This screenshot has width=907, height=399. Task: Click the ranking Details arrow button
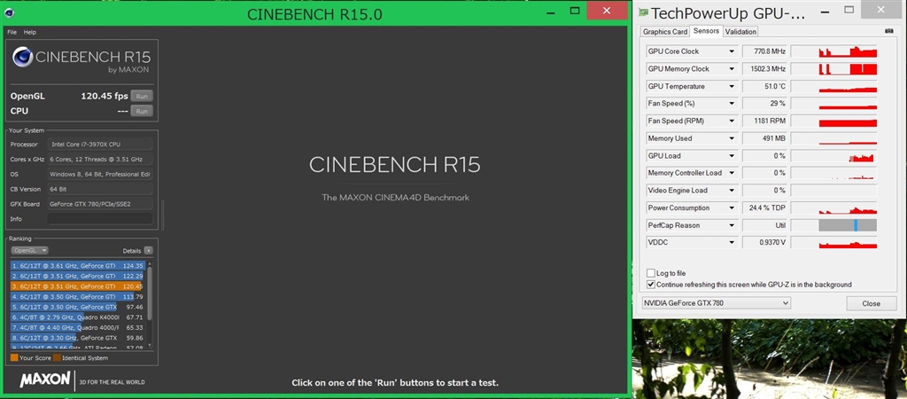(x=149, y=251)
